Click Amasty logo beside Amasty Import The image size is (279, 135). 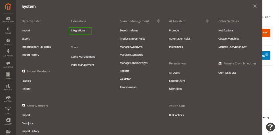(x=23, y=106)
